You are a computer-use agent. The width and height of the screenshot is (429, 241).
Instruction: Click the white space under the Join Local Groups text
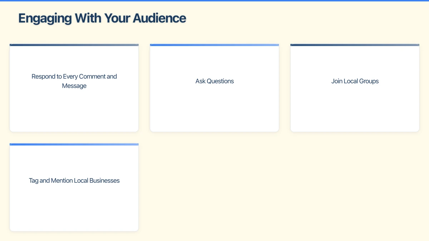click(355, 111)
